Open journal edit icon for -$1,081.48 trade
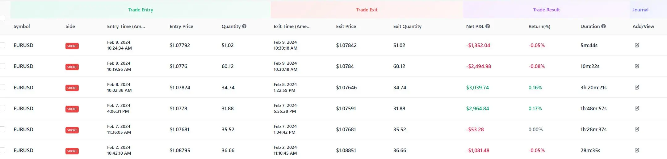The height and width of the screenshot is (159, 667). point(637,150)
